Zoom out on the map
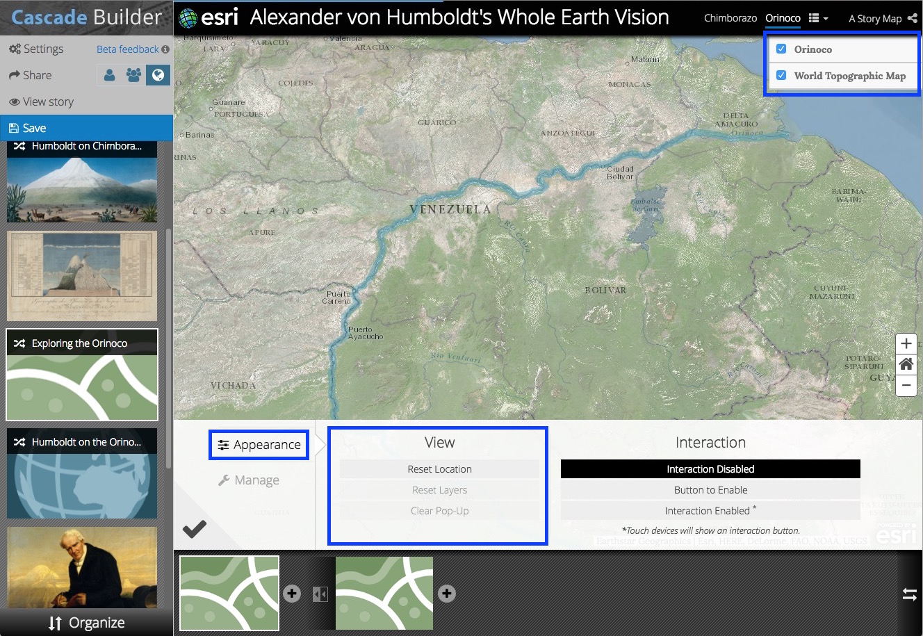 click(906, 385)
